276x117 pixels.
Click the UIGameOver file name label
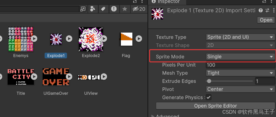pos(56,93)
